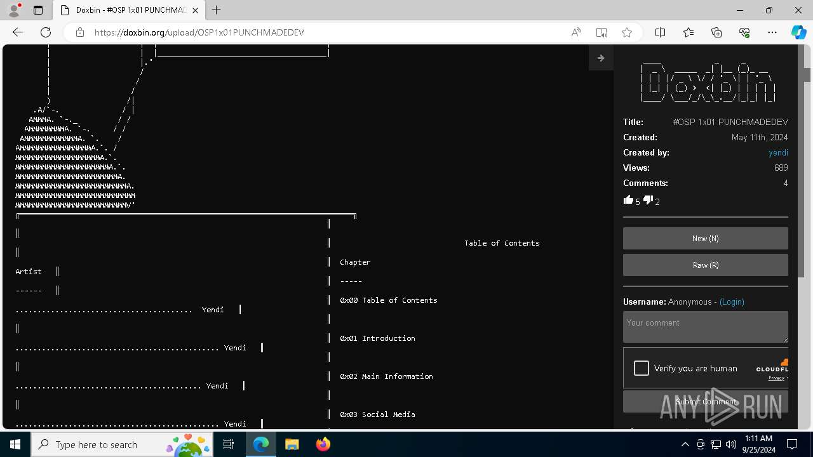Dislike the paste with thumbs down

648,200
